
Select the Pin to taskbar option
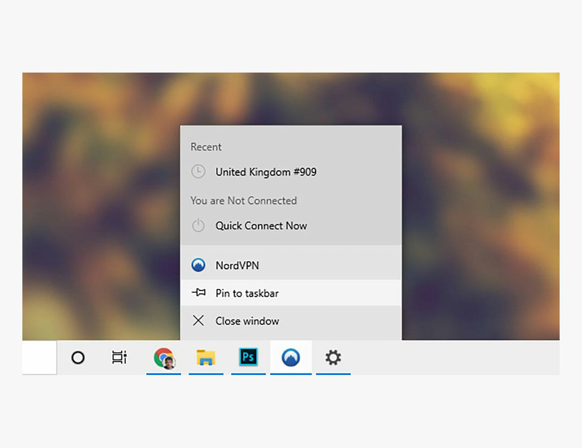click(247, 293)
